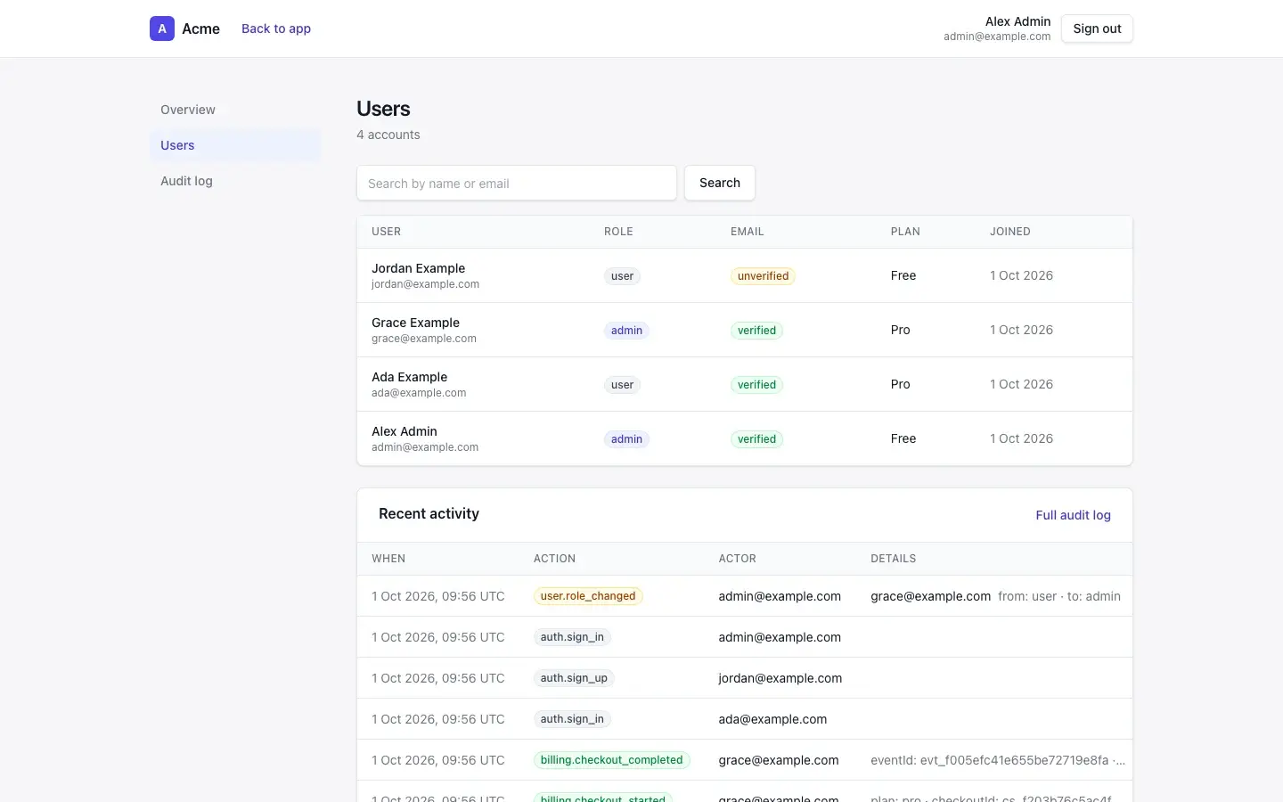Screen dimensions: 1283x802
Task: Click grace@example.com in the details column
Action: [930, 596]
